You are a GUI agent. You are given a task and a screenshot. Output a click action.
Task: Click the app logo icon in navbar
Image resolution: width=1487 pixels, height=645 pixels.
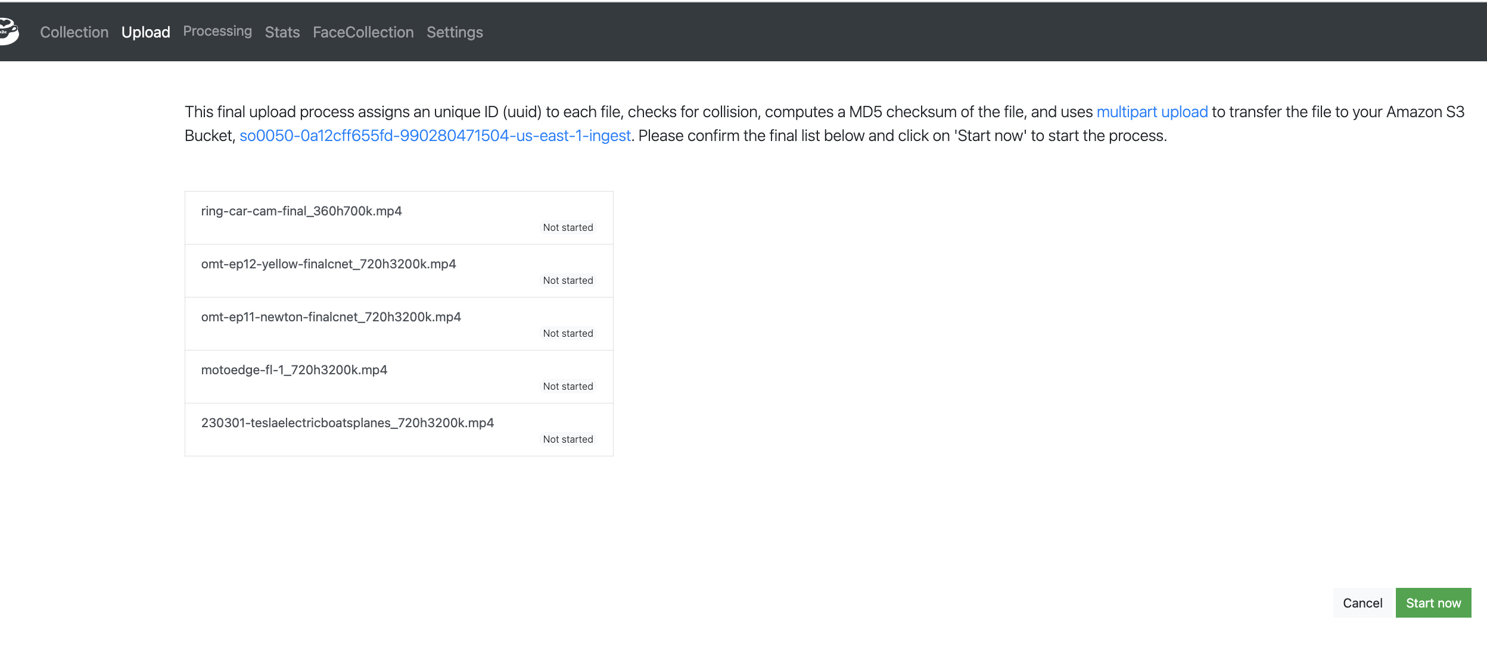(x=8, y=31)
